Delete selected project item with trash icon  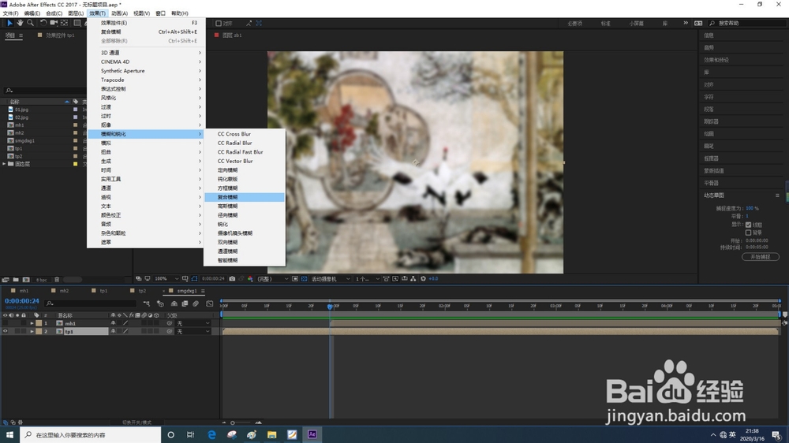pos(57,280)
